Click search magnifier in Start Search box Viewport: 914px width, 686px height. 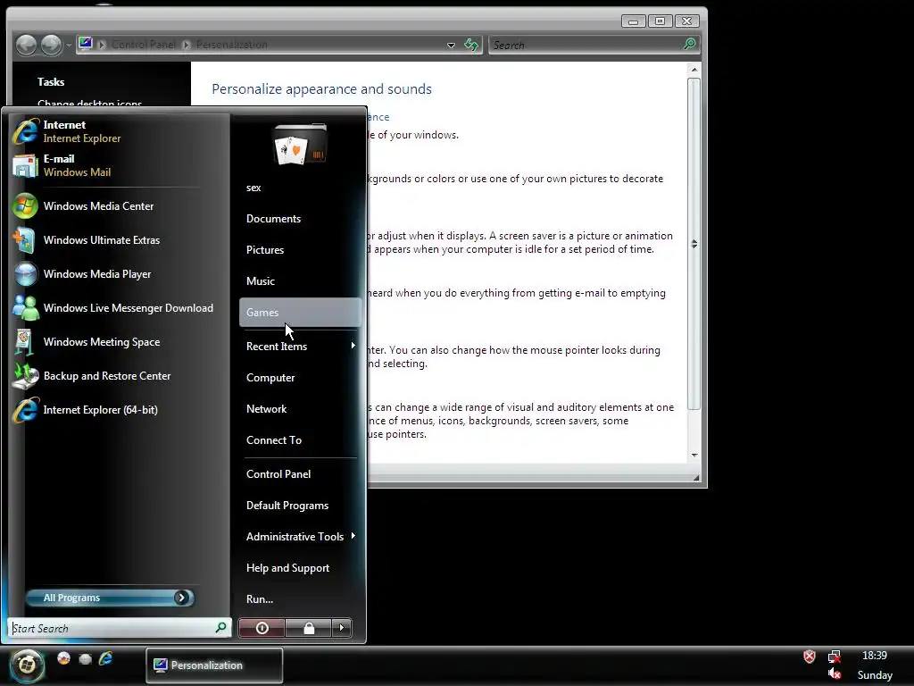click(221, 628)
